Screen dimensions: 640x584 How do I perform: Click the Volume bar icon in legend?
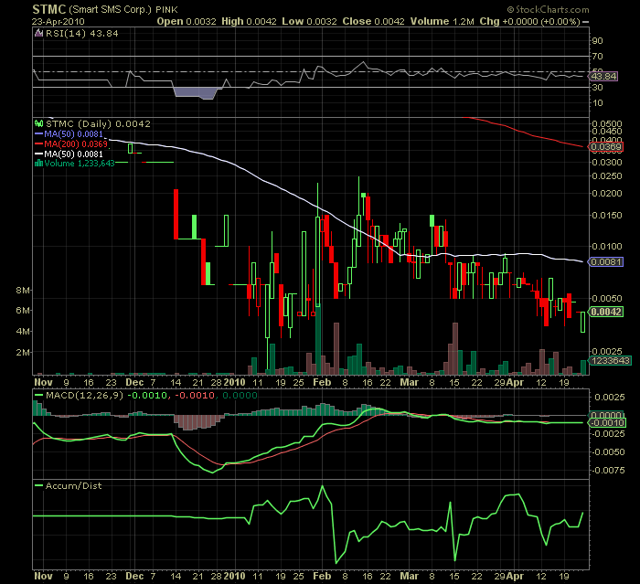37,163
